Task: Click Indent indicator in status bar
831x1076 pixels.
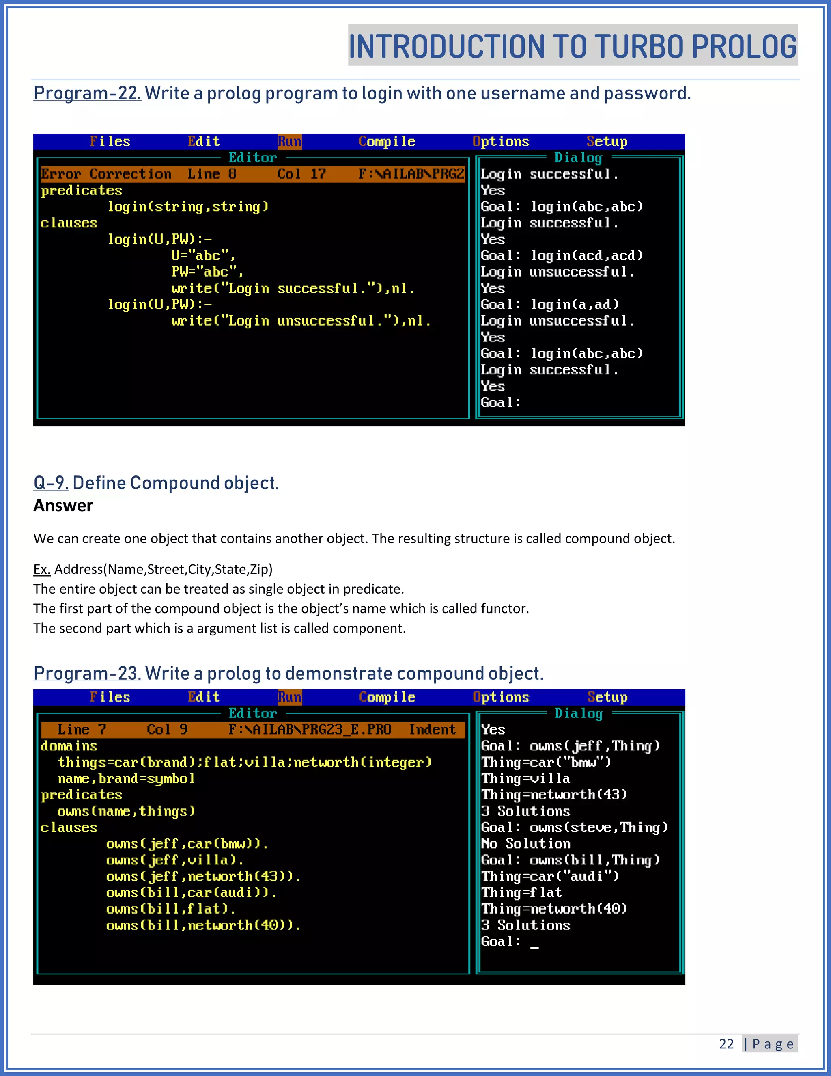Action: click(x=433, y=730)
